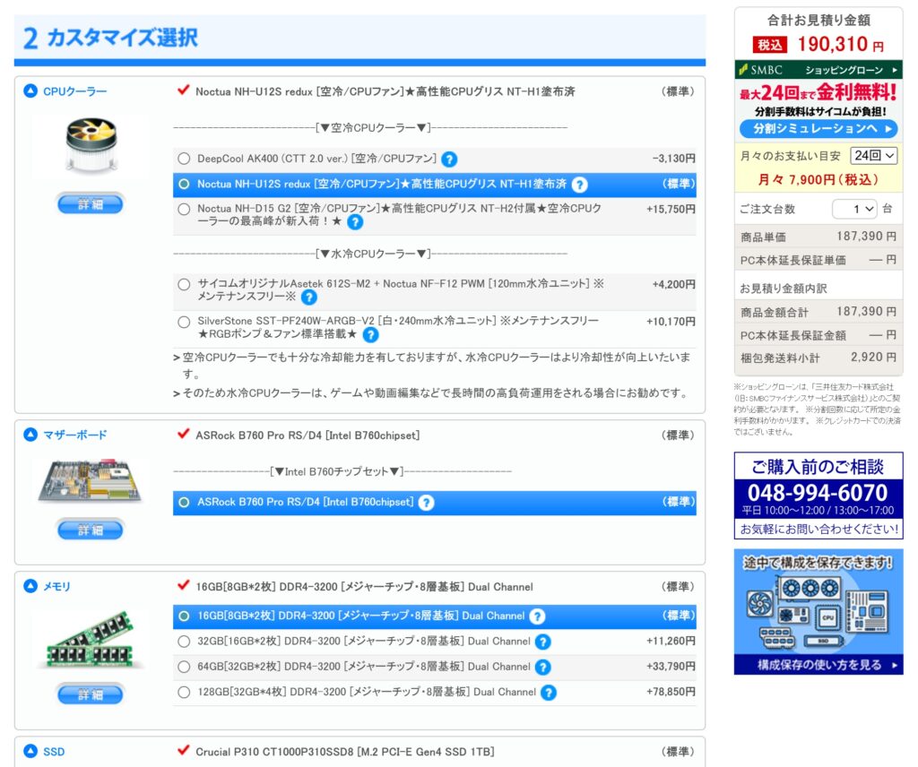Collapse the CPUクーラー section arrow

point(30,91)
